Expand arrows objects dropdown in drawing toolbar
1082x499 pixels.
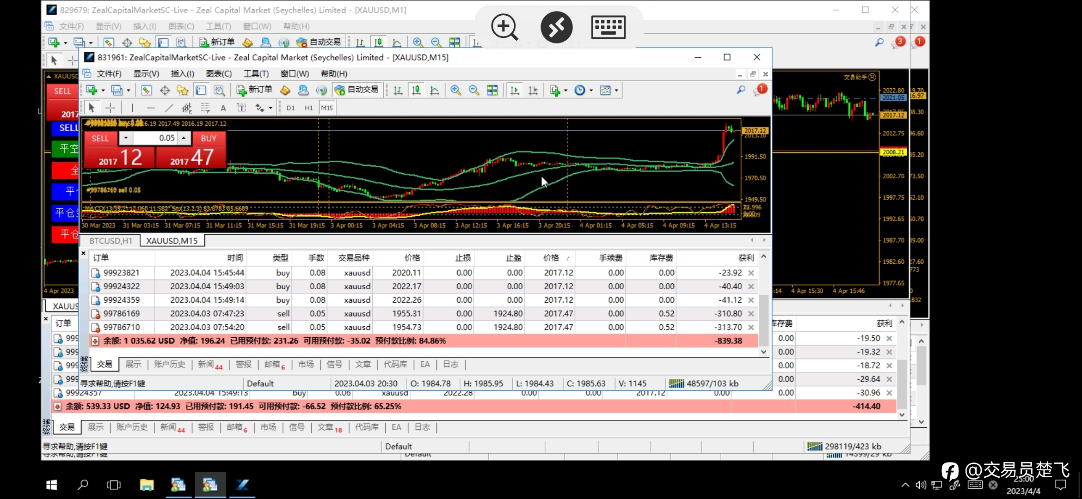(270, 109)
